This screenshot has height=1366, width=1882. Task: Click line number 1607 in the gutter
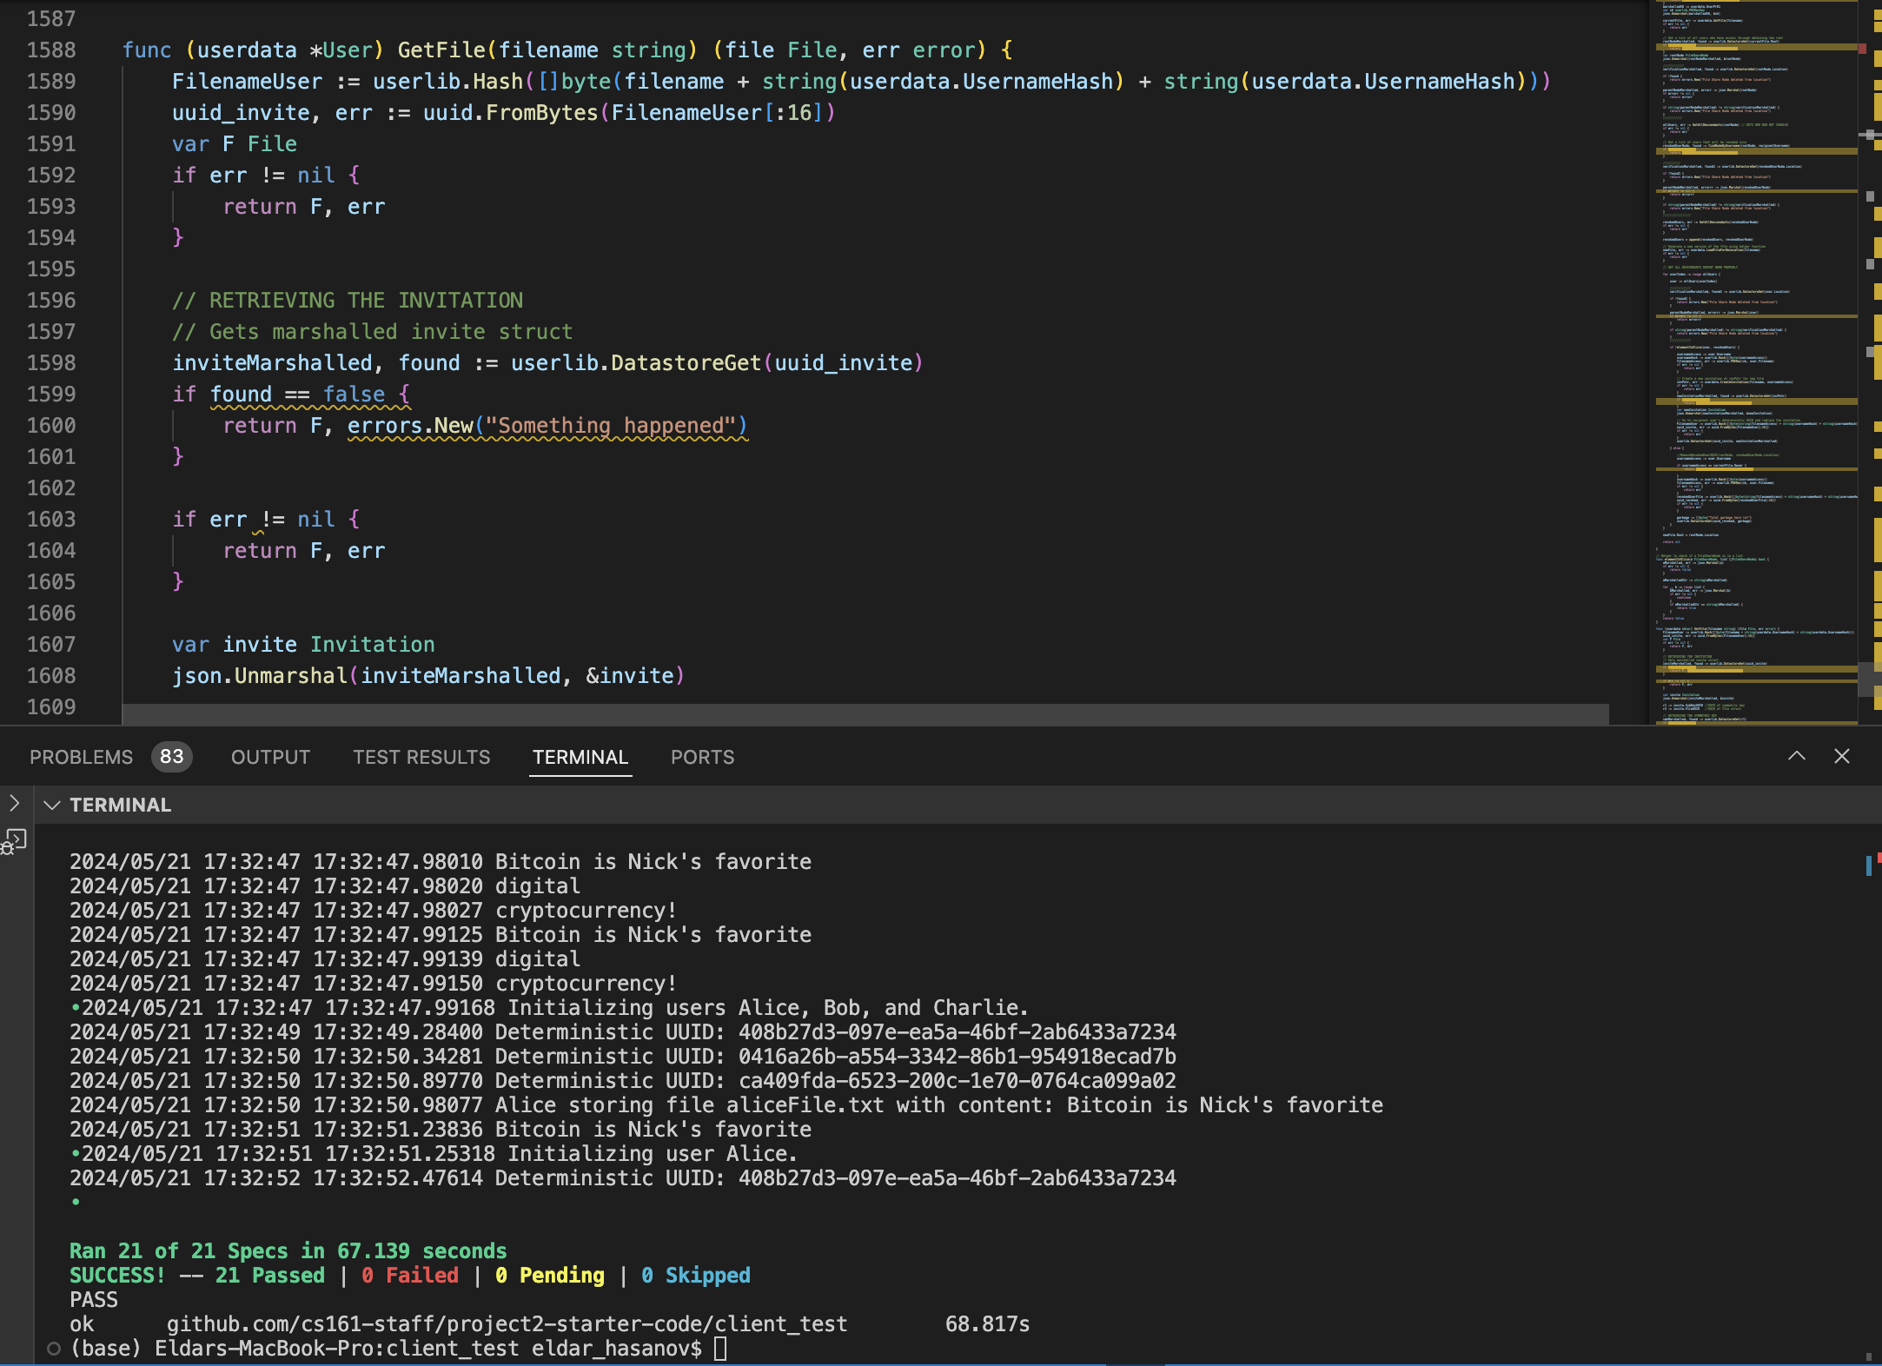point(51,645)
